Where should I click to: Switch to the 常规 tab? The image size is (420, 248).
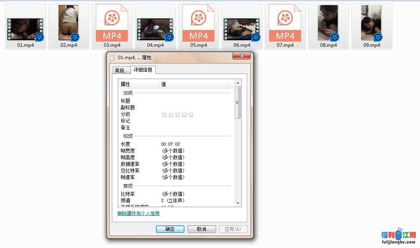pyautogui.click(x=119, y=70)
